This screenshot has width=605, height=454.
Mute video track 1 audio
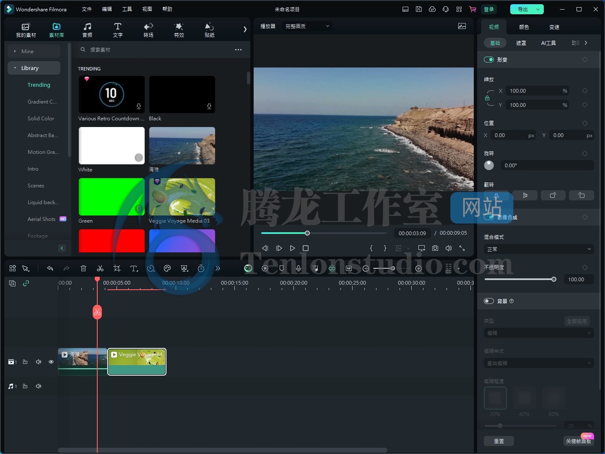[39, 362]
